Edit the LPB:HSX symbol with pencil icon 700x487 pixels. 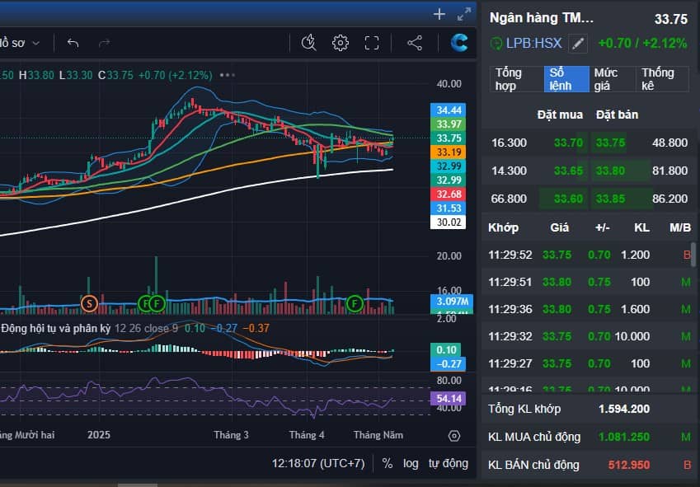pyautogui.click(x=578, y=43)
